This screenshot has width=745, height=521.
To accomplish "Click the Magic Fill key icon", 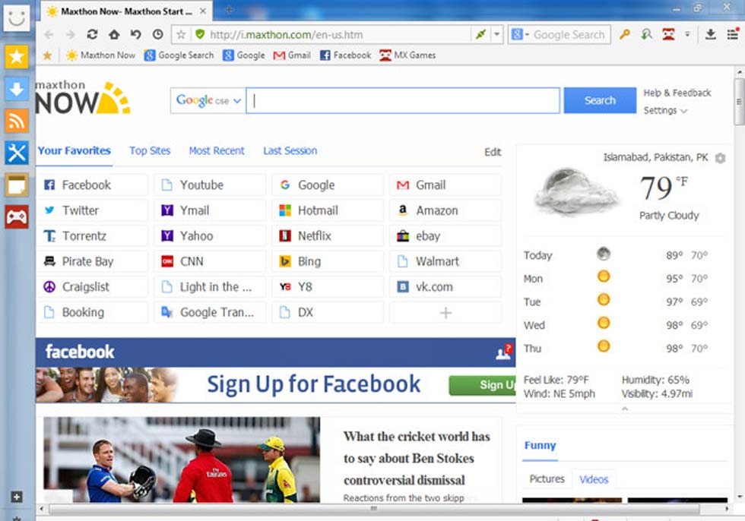I will [625, 34].
